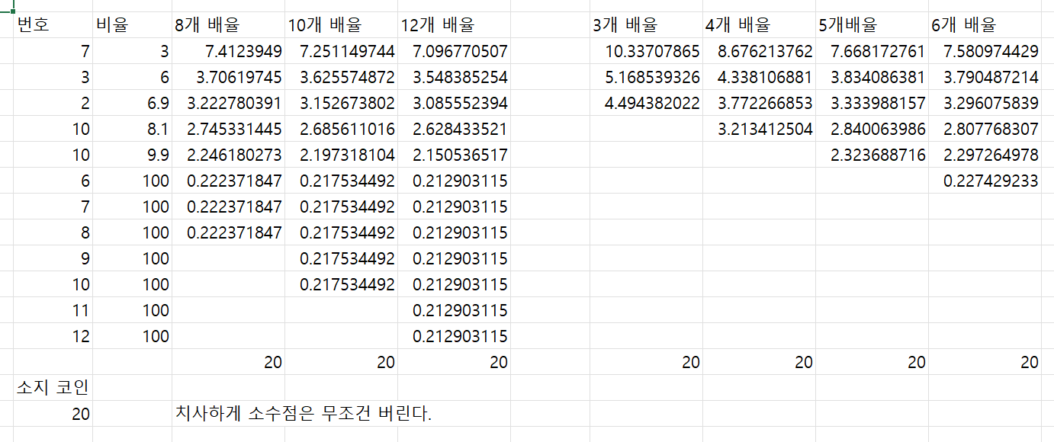Select the total 20 under 5개배율
The width and height of the screenshot is (1054, 442).
872,363
